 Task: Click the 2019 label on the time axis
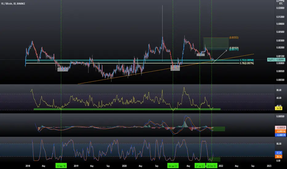point(76,166)
